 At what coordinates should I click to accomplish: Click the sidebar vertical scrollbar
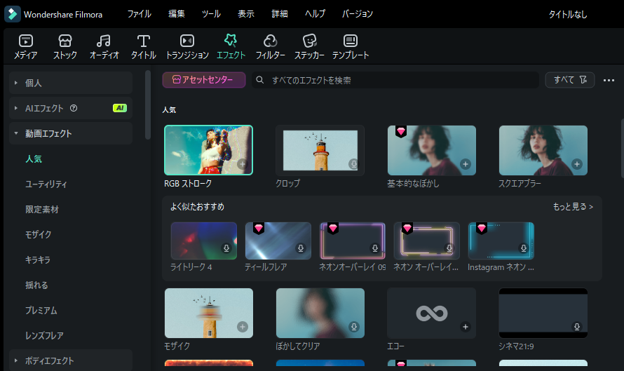(148, 104)
